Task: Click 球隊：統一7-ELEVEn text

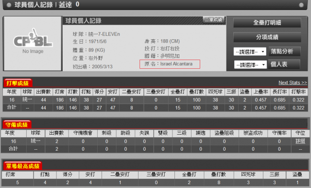Action: coord(96,34)
